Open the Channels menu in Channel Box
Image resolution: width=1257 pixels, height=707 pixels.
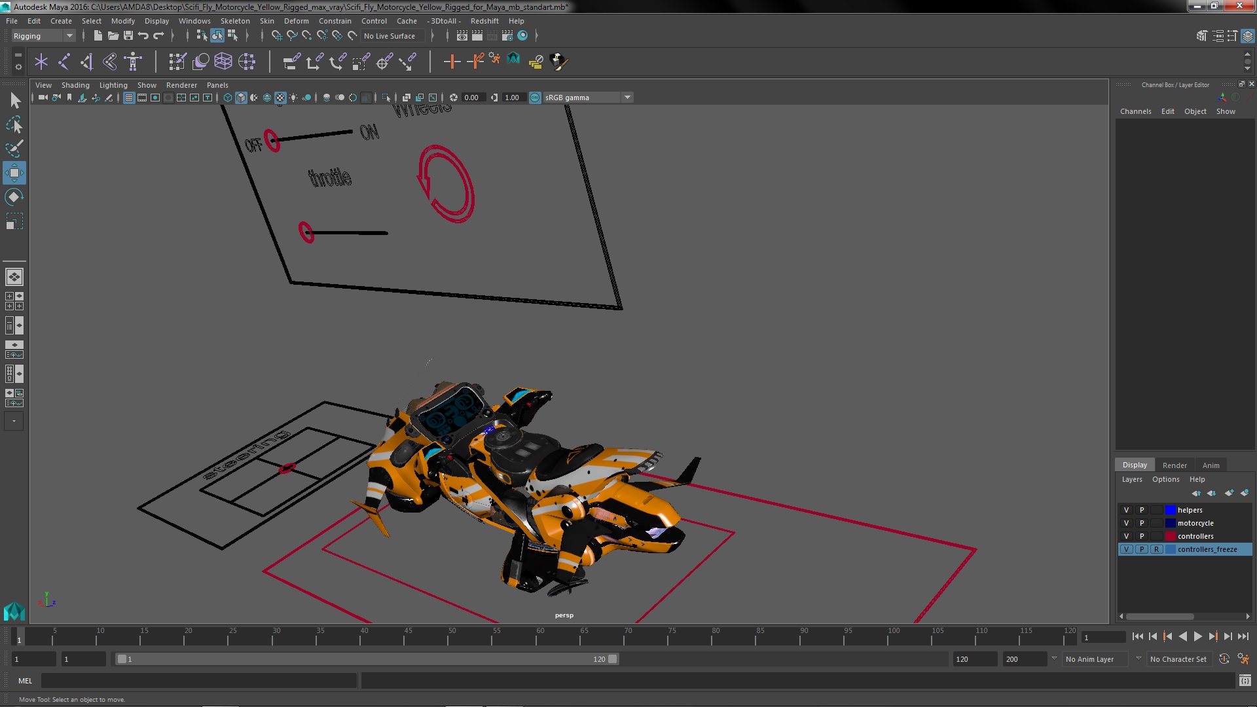tap(1135, 111)
